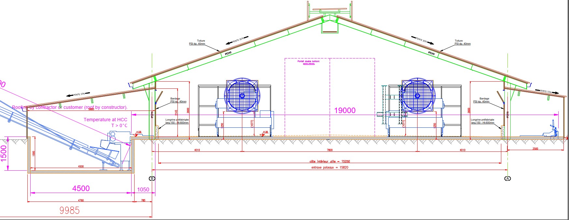The height and width of the screenshot is (220, 569).
Task: Click 'entraxe poteaux = 15820' dimension text
Action: pos(330,167)
